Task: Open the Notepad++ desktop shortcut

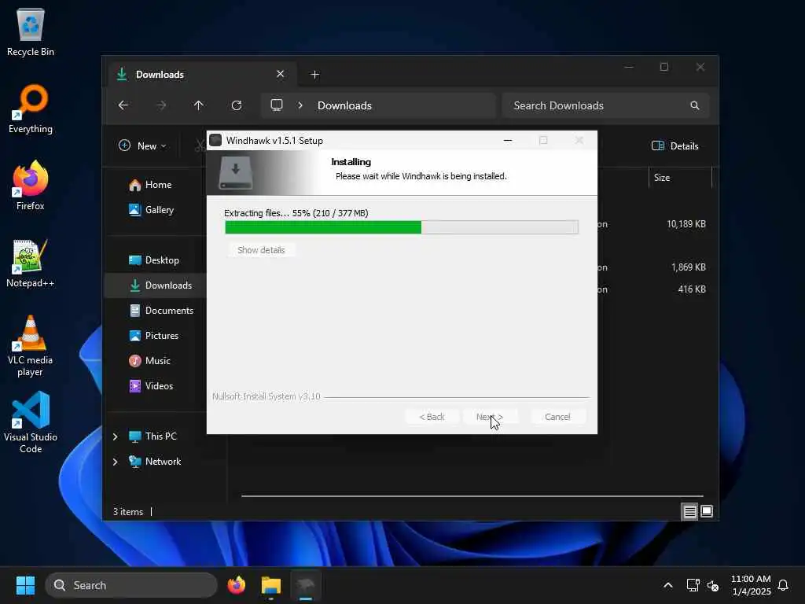Action: coord(31,263)
